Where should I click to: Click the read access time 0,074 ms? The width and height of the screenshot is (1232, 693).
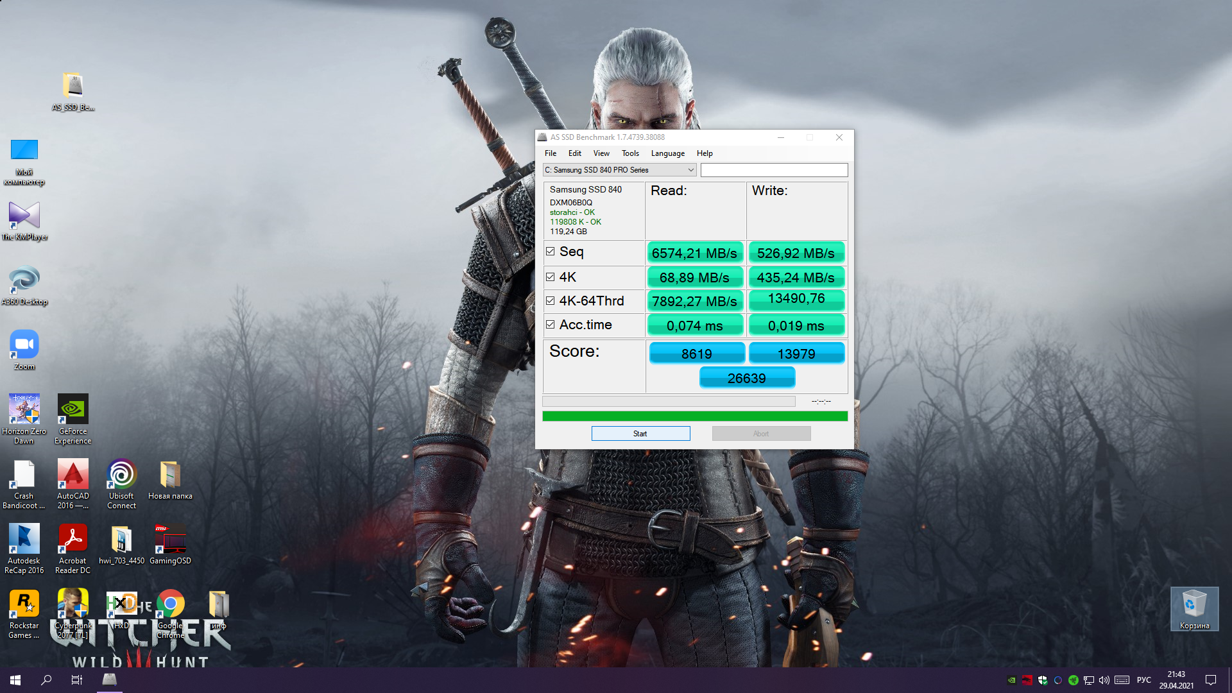click(695, 325)
